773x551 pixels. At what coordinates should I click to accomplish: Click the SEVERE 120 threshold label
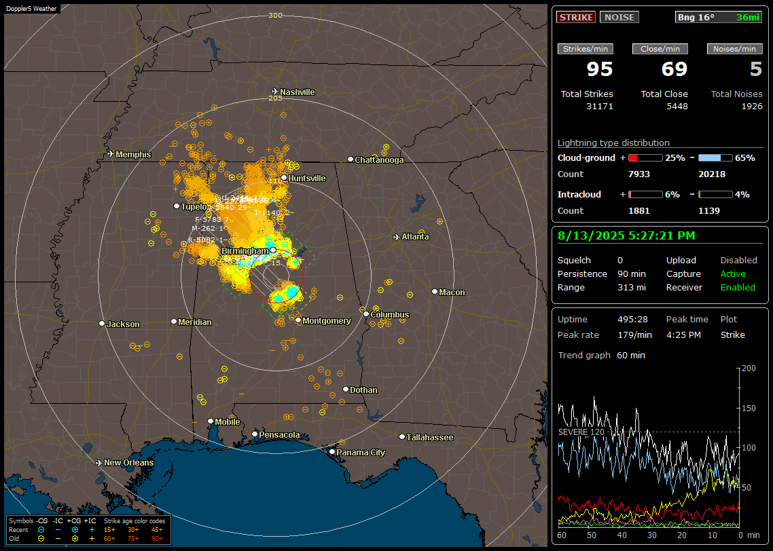[x=581, y=432]
